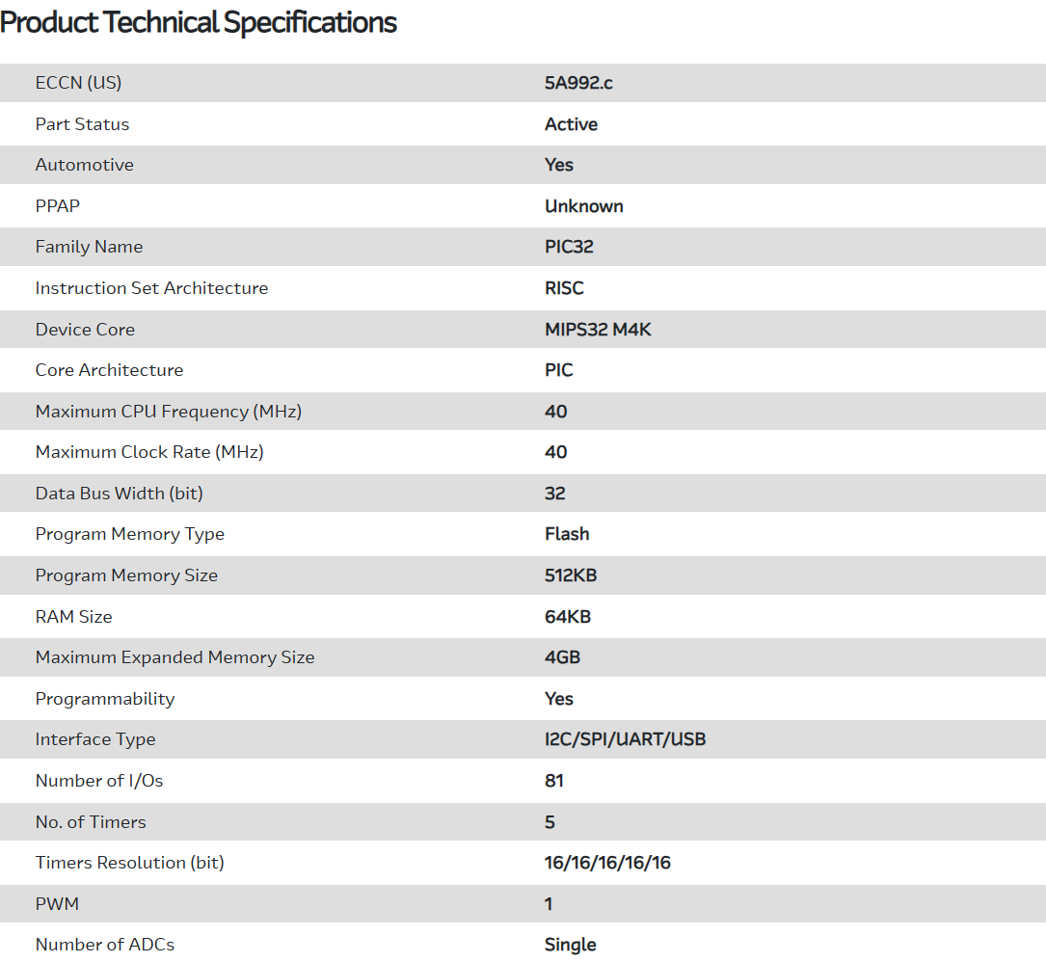Click the Automotive row label
The image size is (1046, 962).
pos(85,165)
